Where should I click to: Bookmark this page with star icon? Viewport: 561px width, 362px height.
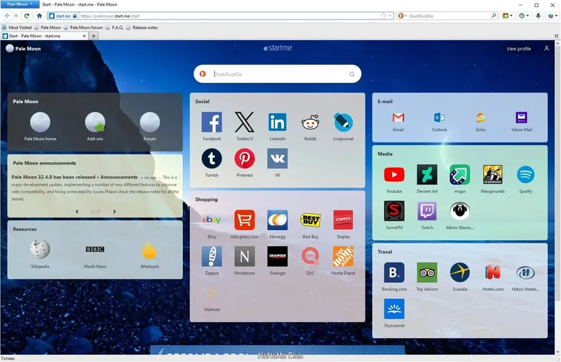(383, 15)
